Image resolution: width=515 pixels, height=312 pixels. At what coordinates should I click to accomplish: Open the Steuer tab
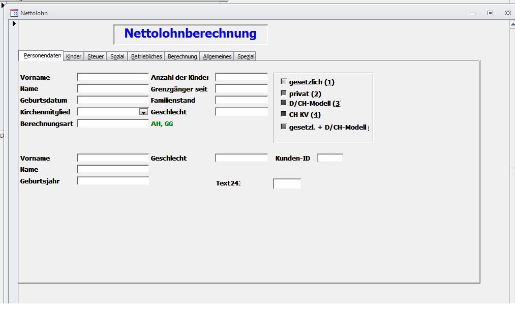click(96, 56)
